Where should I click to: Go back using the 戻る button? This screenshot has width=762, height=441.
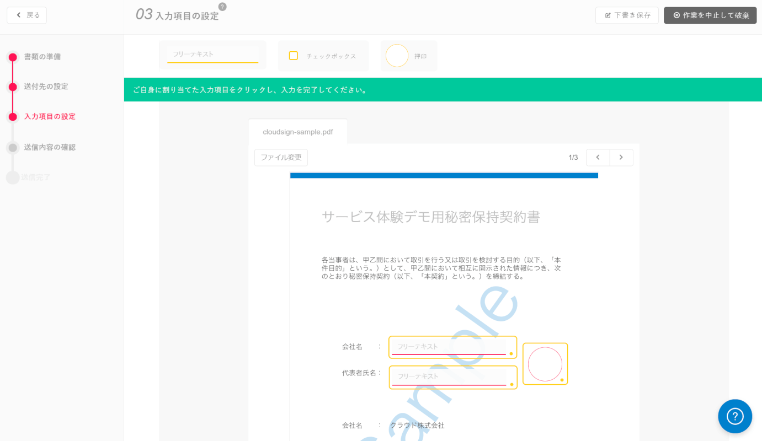(26, 15)
